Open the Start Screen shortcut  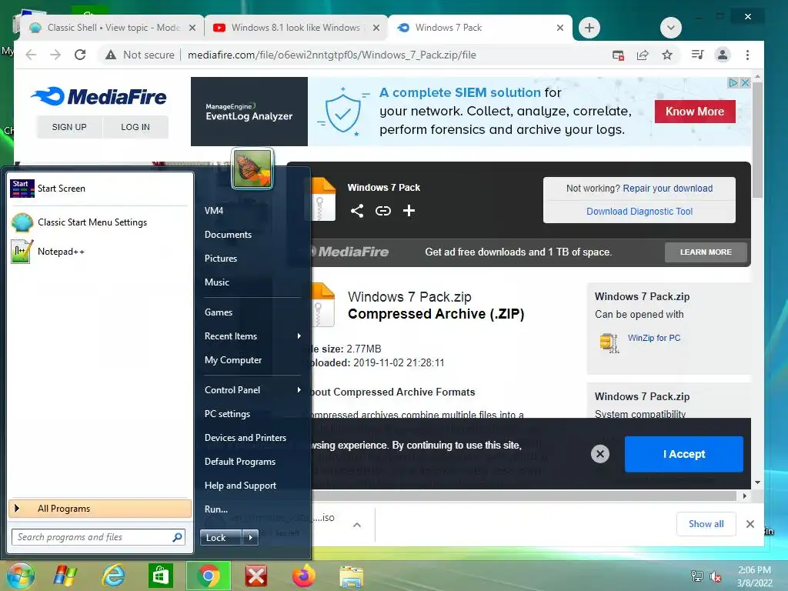point(99,189)
